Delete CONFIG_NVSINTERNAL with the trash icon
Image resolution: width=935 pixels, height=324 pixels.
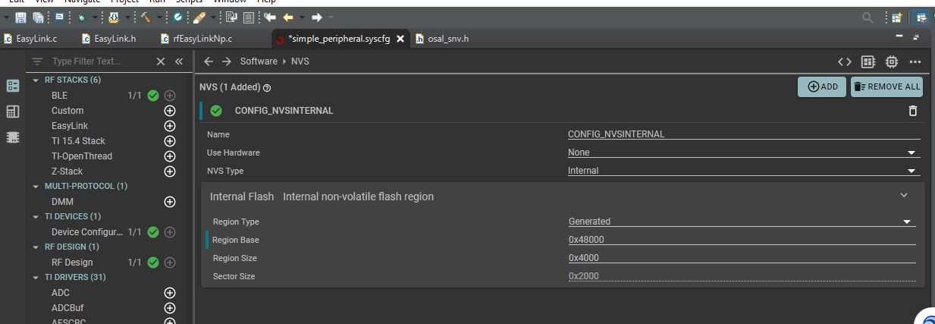click(x=913, y=111)
